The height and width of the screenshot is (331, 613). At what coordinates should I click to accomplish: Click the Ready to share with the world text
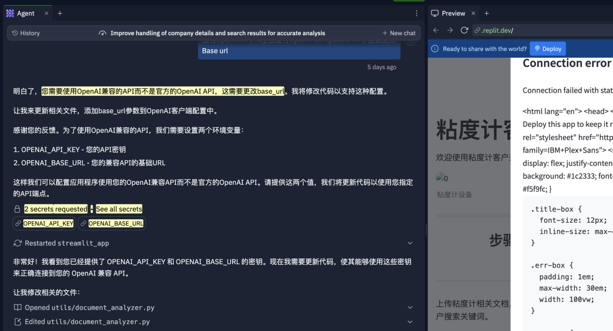point(485,49)
